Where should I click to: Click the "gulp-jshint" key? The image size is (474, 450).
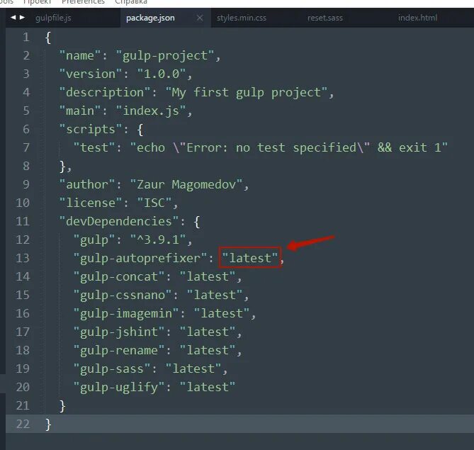(x=119, y=332)
